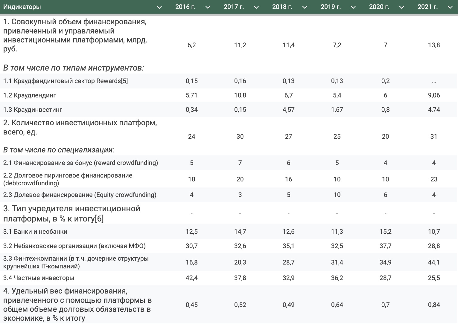Viewport: 458px width, 324px height.
Task: Click cell 6,2 in total funding row
Action: pos(192,45)
